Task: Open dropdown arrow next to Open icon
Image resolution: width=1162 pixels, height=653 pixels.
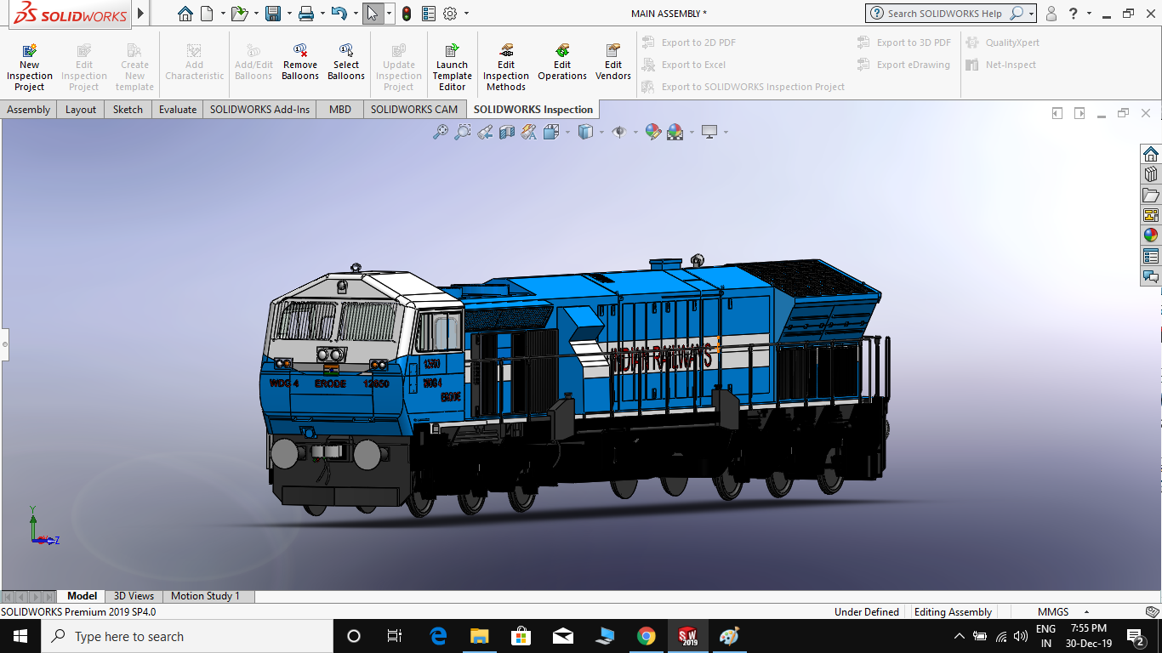Action: (256, 14)
